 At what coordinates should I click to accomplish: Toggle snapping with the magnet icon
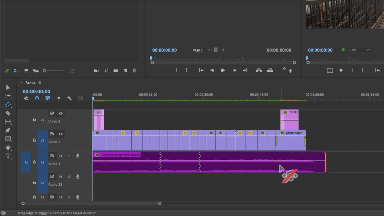(x=37, y=98)
